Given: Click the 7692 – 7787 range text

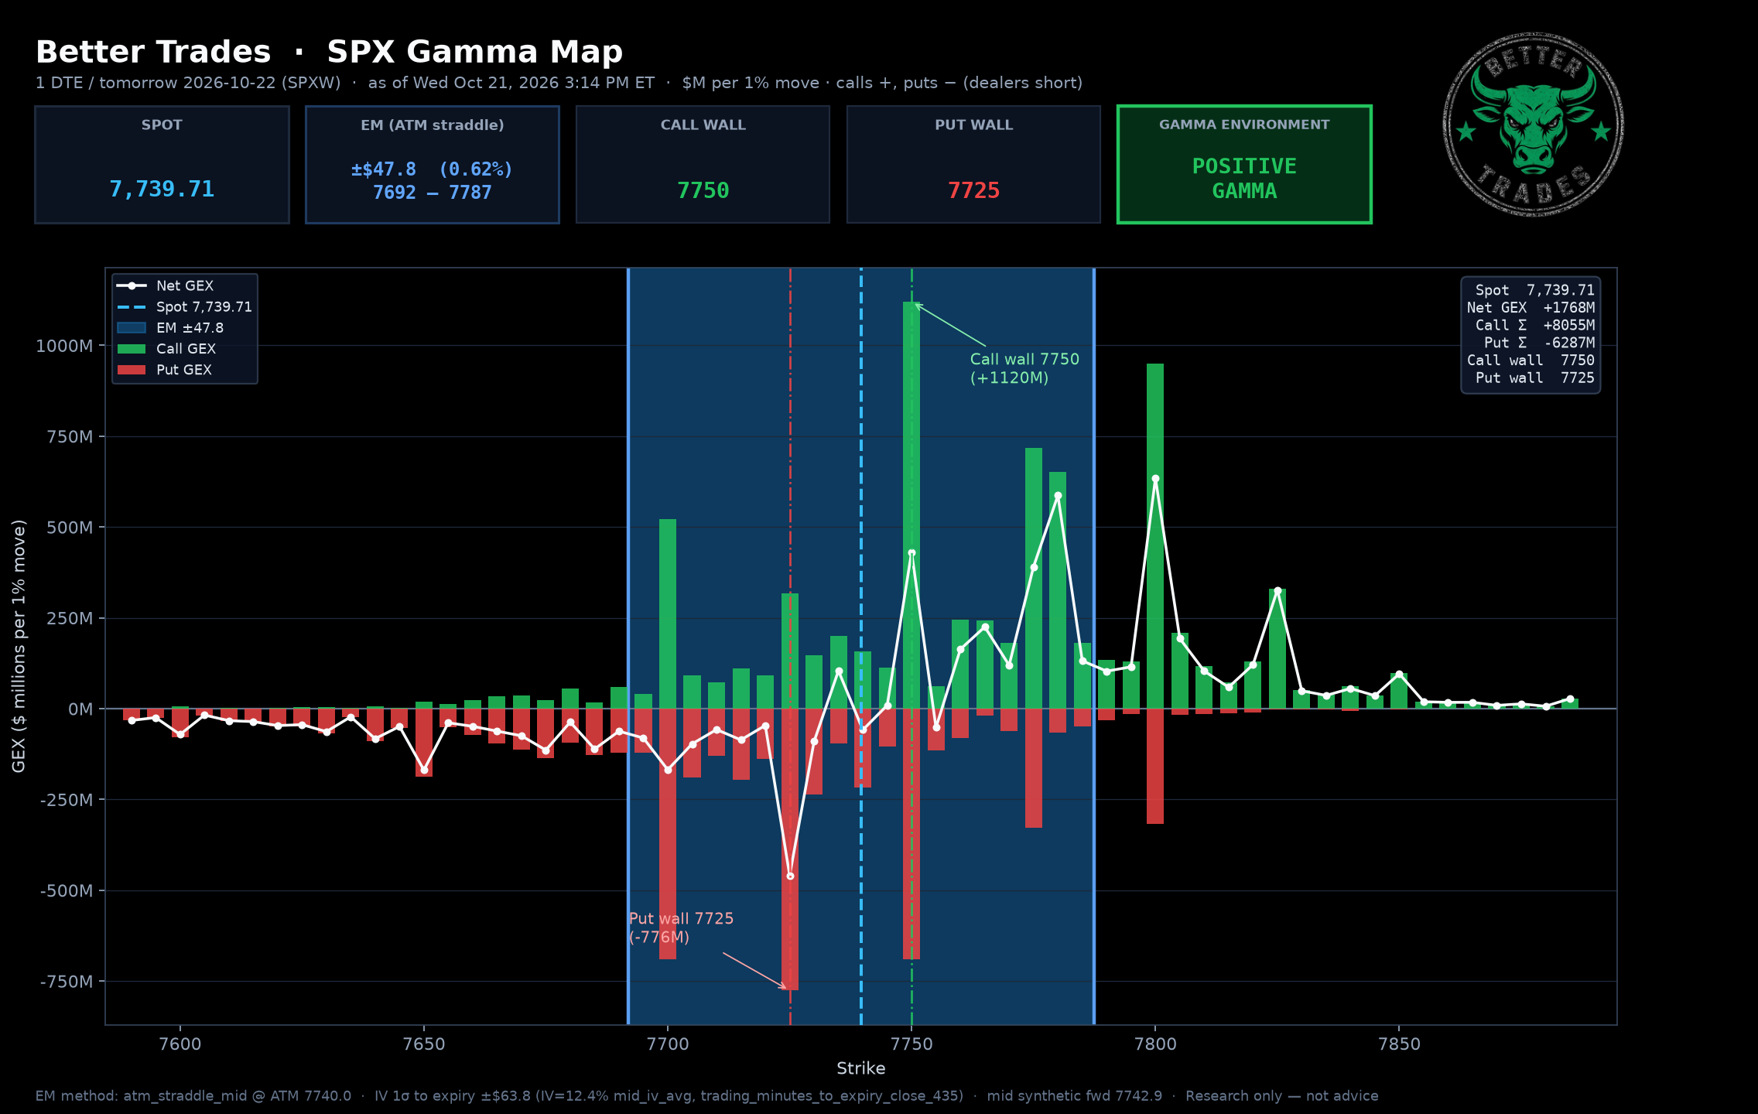Looking at the screenshot, I should pos(433,193).
